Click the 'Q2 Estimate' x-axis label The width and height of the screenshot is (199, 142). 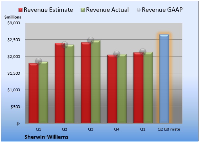coord(169,129)
